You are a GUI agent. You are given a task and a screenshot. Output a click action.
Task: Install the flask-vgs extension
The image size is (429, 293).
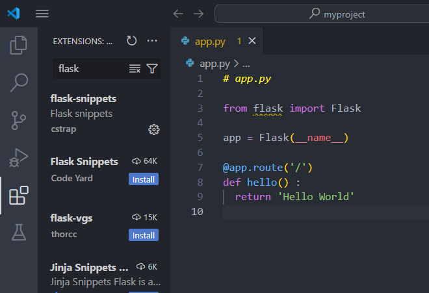[x=144, y=235]
